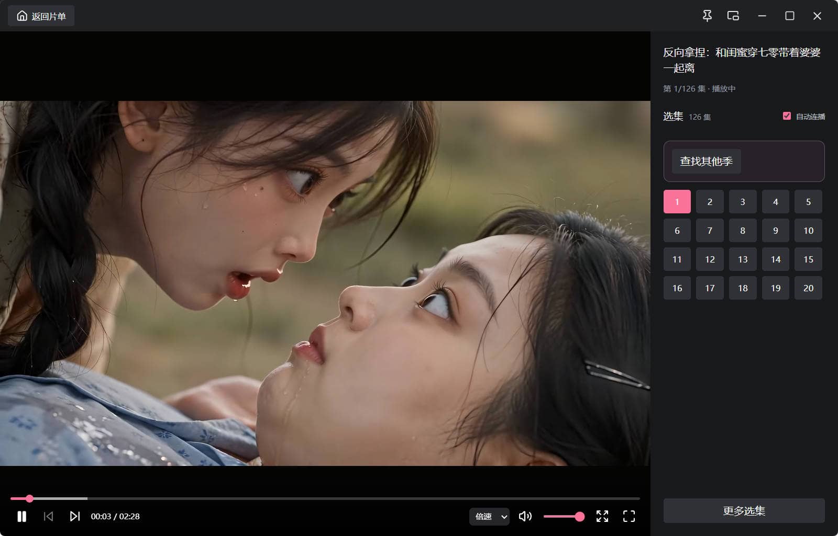Select episode 17

(x=710, y=288)
